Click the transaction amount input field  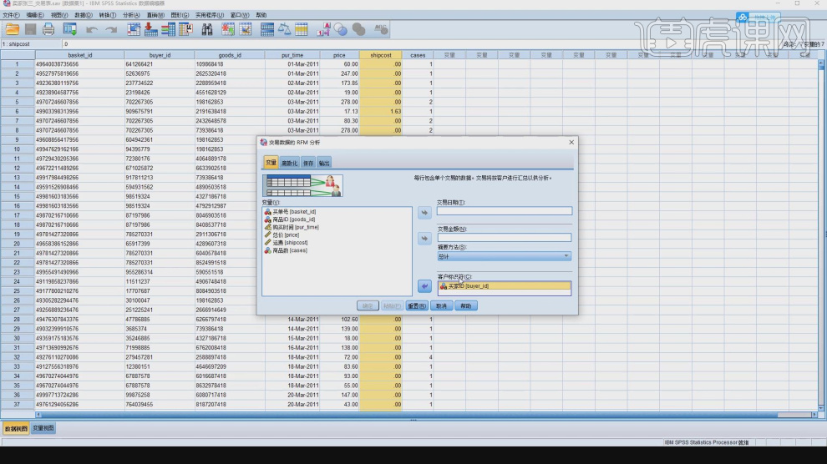click(505, 238)
